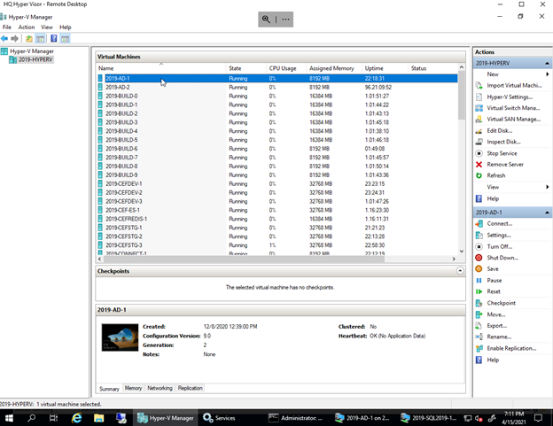Screen dimensions: 553x426
Task: Open the File menu
Action: click(7, 27)
